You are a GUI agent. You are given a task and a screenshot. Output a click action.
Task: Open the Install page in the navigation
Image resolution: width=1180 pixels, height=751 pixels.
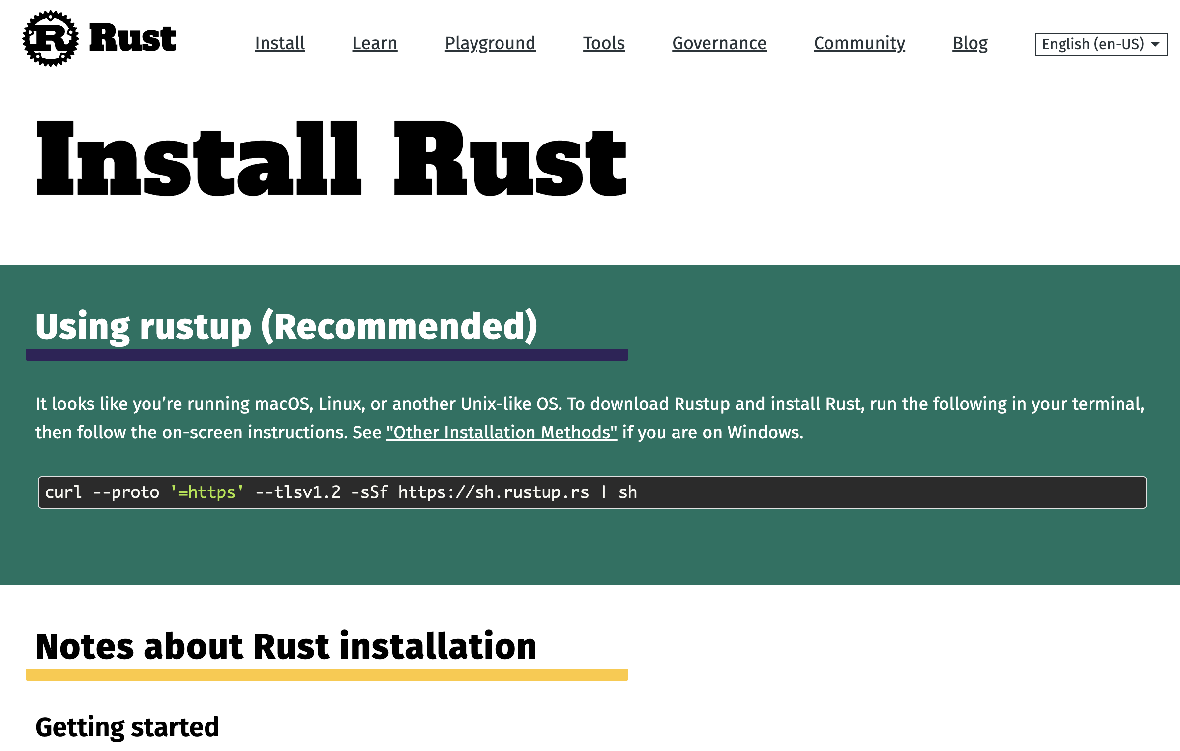[x=280, y=43]
